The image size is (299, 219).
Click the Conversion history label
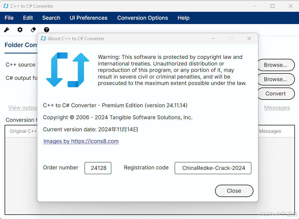pos(21,120)
